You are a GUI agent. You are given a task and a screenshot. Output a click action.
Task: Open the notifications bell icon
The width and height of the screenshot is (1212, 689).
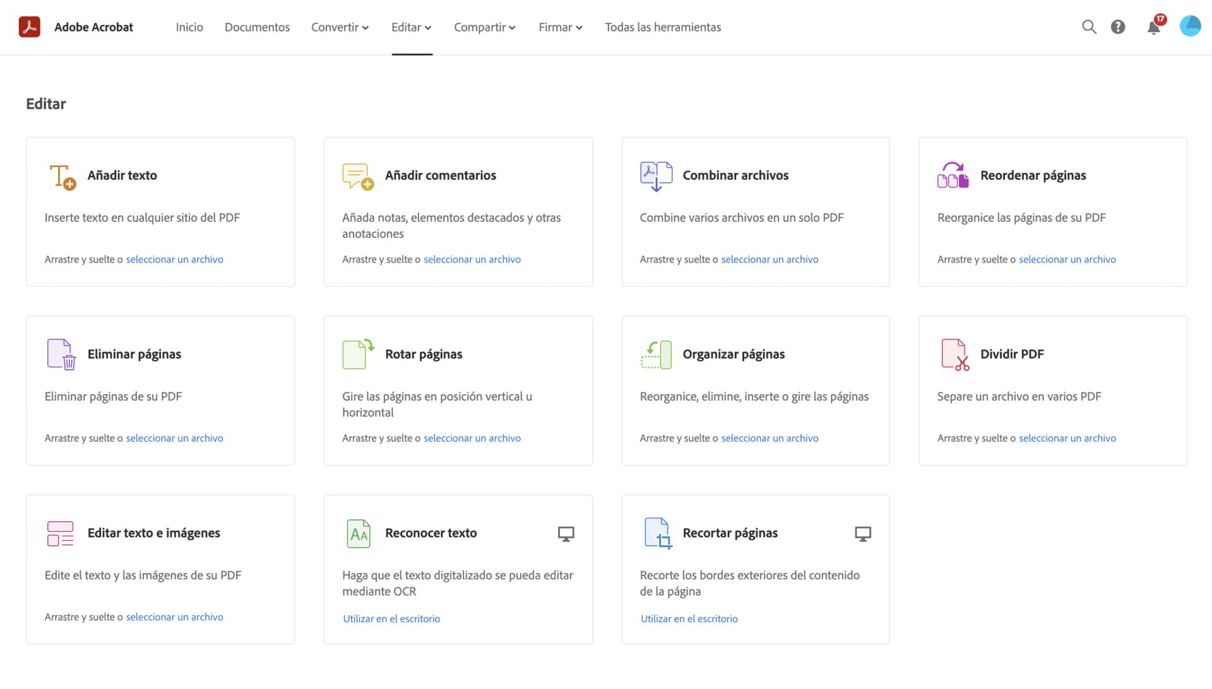coord(1154,27)
